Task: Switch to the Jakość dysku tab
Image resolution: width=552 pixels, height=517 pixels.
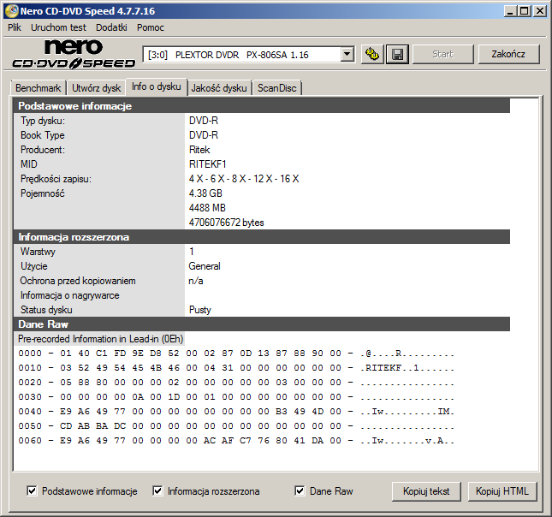Action: click(219, 88)
